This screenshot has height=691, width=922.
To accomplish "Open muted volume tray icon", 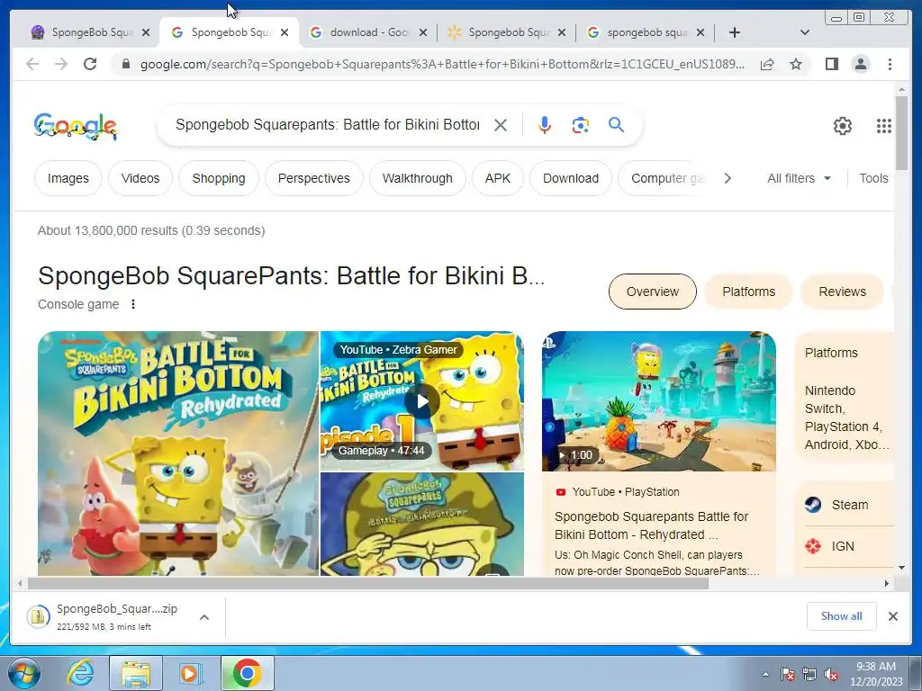I will [831, 675].
